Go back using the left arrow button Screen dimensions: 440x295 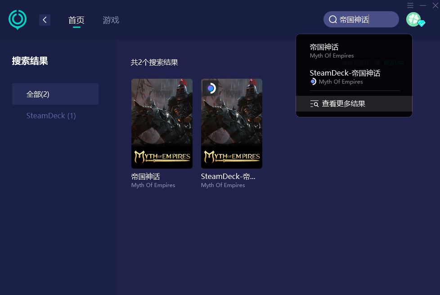pyautogui.click(x=45, y=20)
